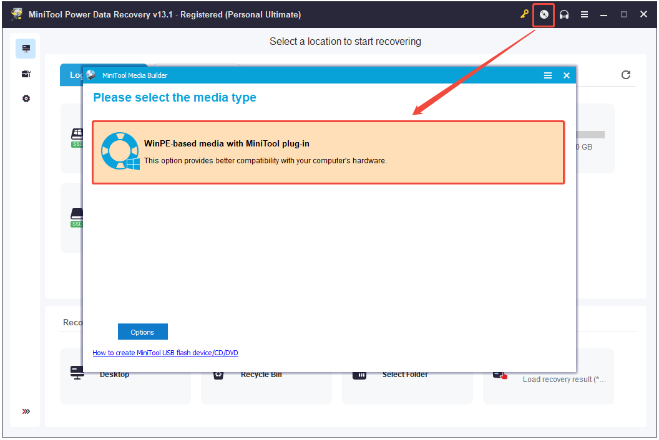This screenshot has height=440, width=659.
Task: Open the main hamburger menu in title bar
Action: 584,15
